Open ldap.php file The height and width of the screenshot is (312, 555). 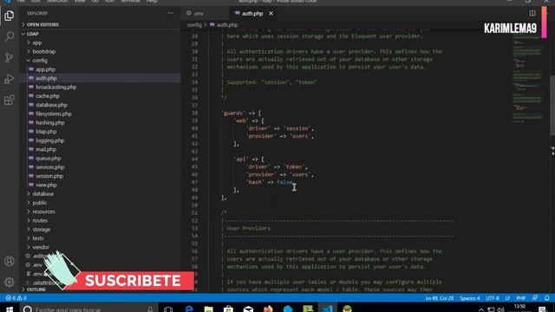46,132
